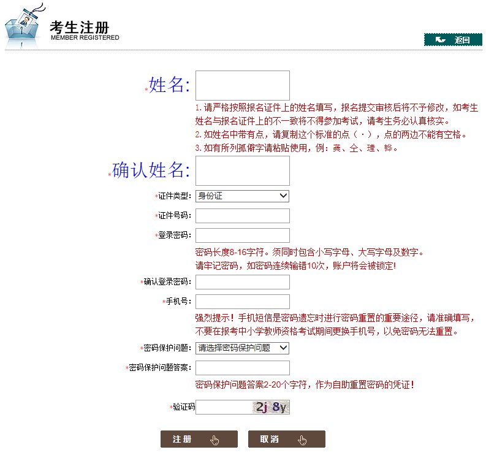Focus the 姓名 input field
486x455 pixels.
point(242,85)
